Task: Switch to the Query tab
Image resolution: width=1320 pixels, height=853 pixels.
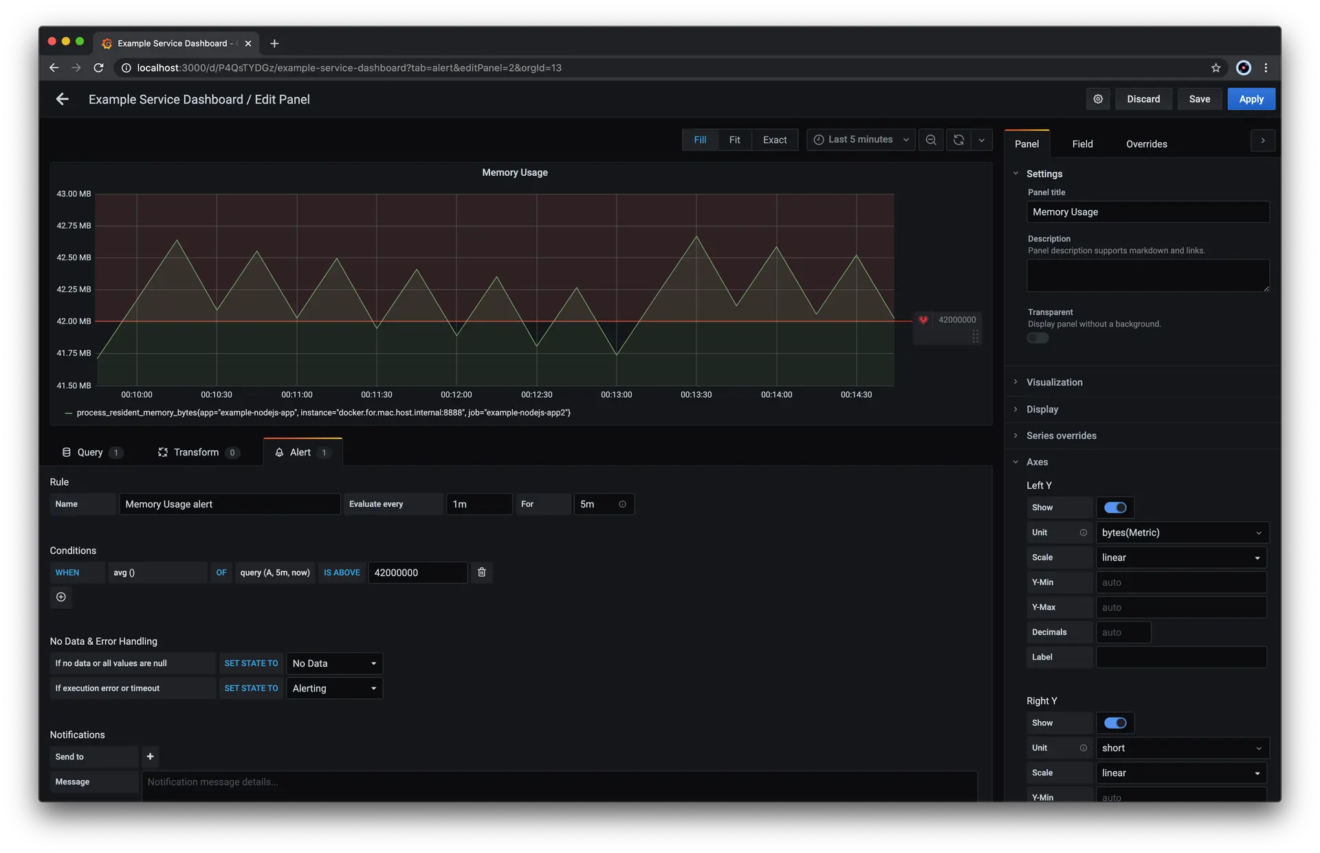Action: click(x=90, y=452)
